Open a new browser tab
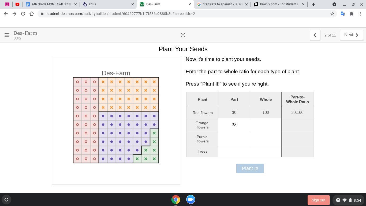366x206 pixels. pos(313,4)
